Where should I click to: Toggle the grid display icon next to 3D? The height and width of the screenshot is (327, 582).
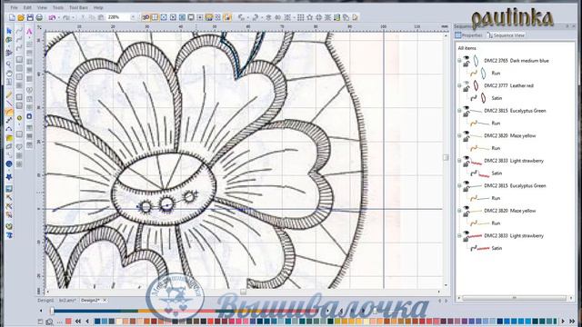155,17
